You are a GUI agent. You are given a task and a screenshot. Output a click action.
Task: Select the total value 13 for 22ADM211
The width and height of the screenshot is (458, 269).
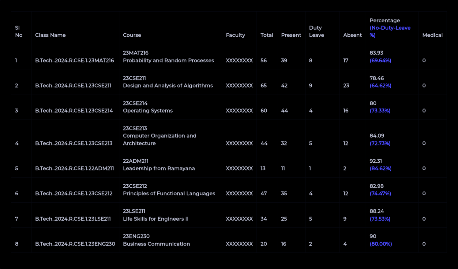(x=263, y=168)
